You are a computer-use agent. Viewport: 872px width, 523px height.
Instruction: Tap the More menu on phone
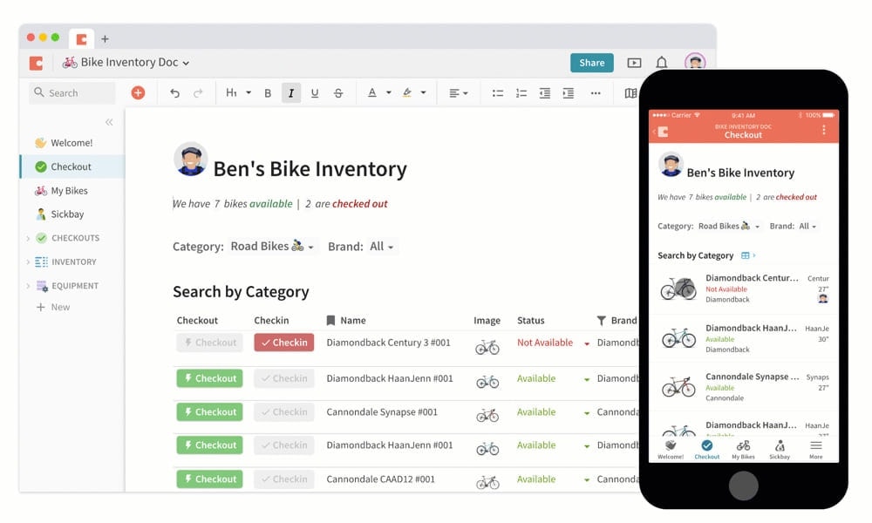pyautogui.click(x=816, y=450)
